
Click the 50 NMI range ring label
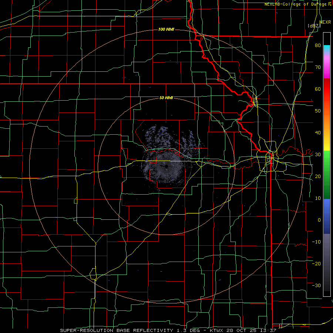pos(166,98)
